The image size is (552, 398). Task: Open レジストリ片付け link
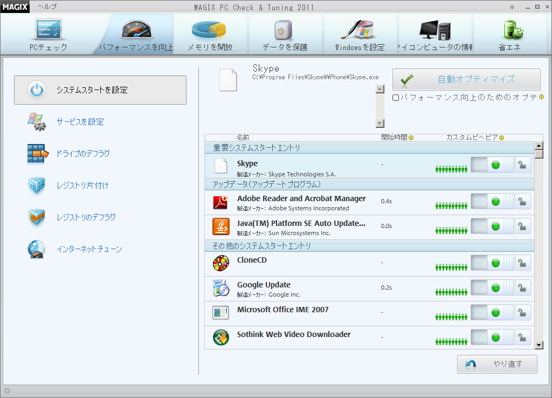pyautogui.click(x=82, y=186)
